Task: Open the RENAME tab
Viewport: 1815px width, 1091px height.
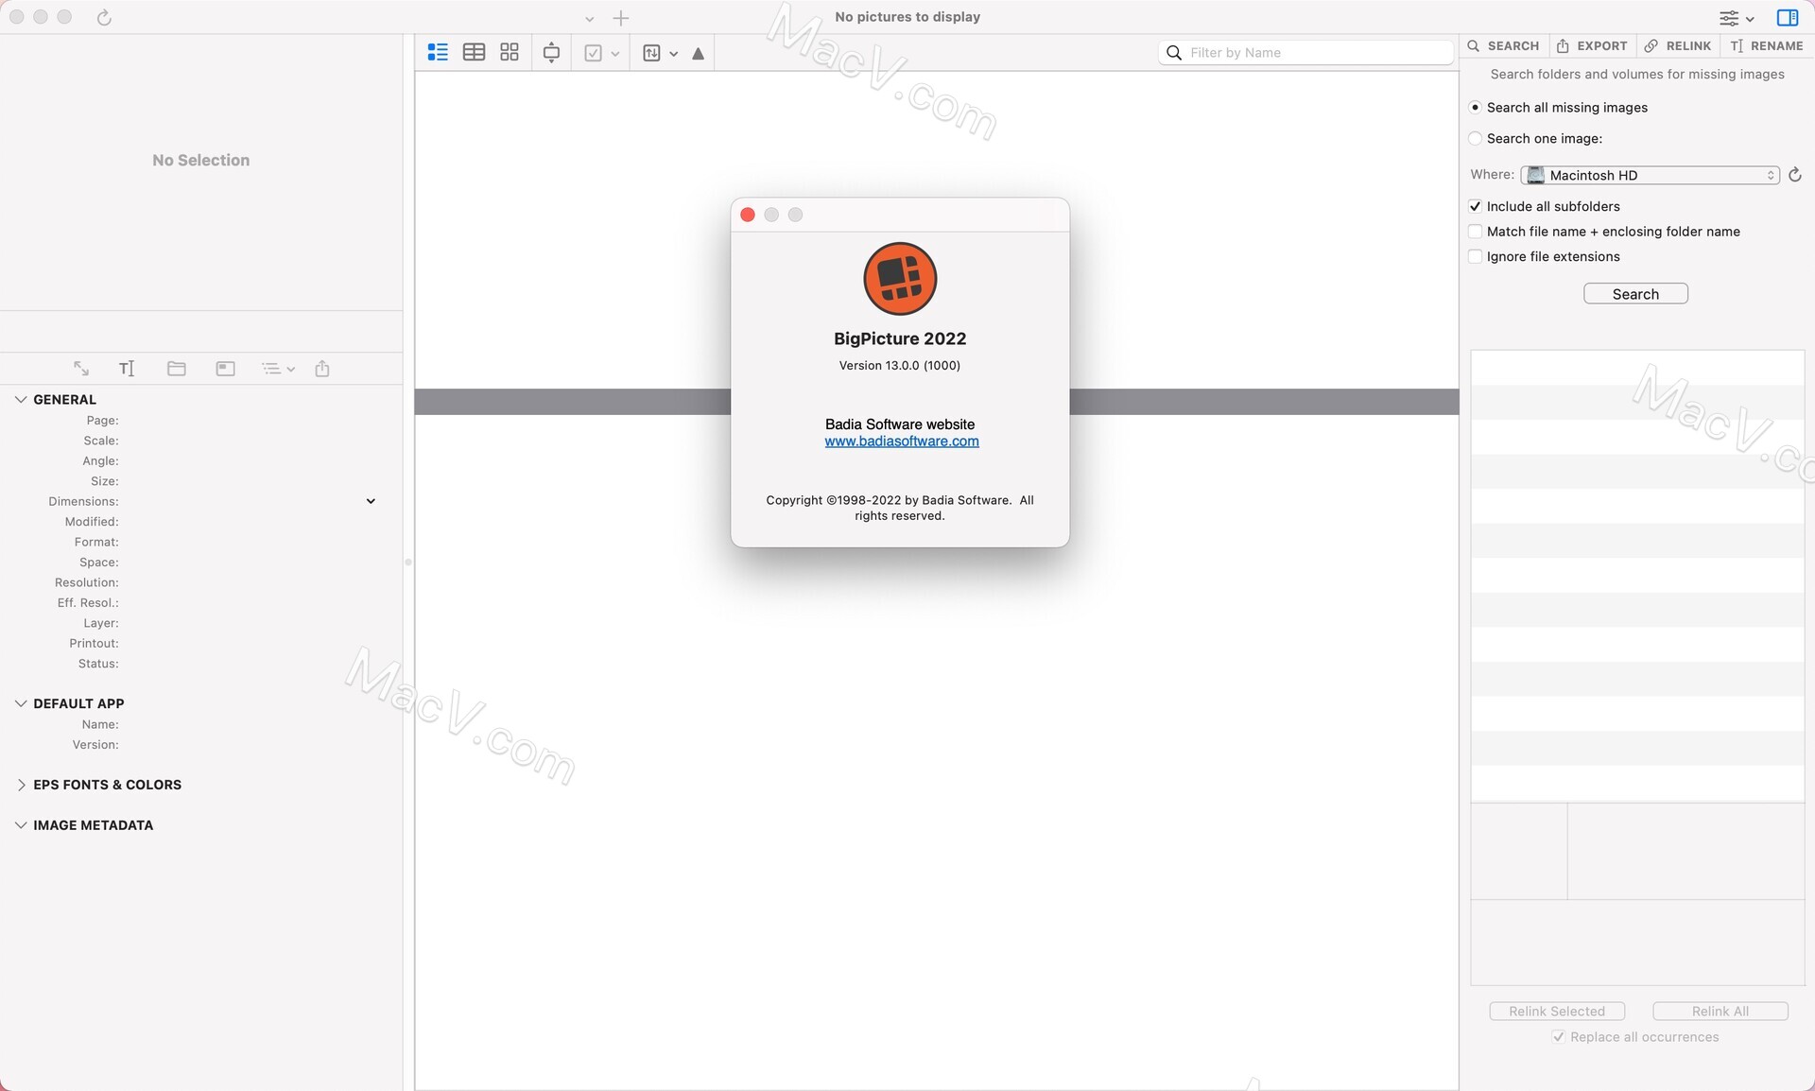Action: tap(1767, 45)
